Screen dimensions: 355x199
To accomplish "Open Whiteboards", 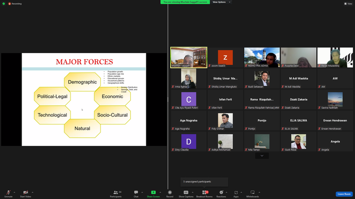I will (252, 193).
